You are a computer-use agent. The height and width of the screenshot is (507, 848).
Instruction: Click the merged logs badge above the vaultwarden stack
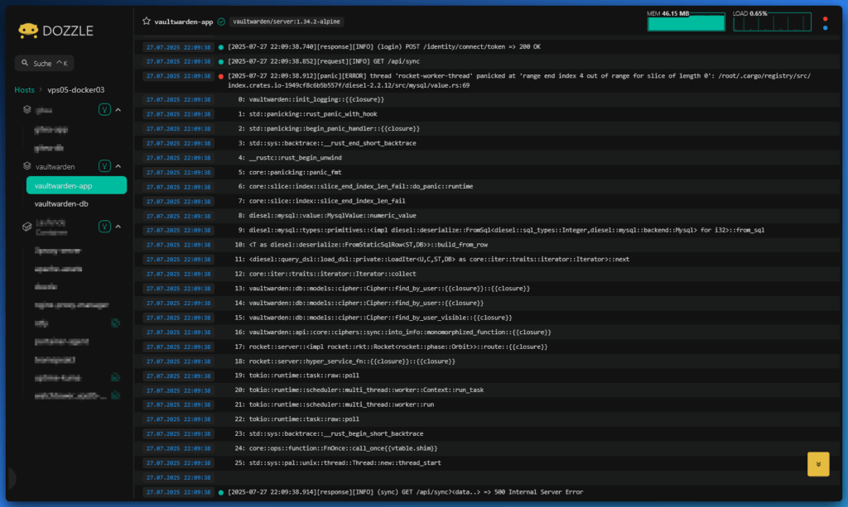pos(104,110)
